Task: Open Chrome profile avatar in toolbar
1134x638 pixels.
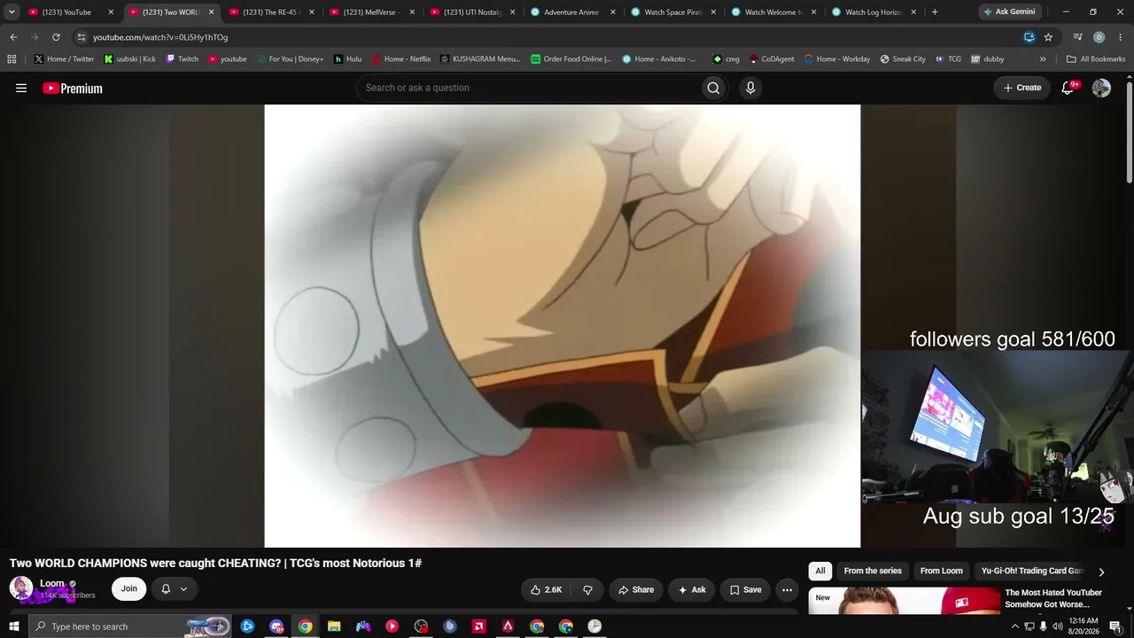Action: [x=1099, y=37]
